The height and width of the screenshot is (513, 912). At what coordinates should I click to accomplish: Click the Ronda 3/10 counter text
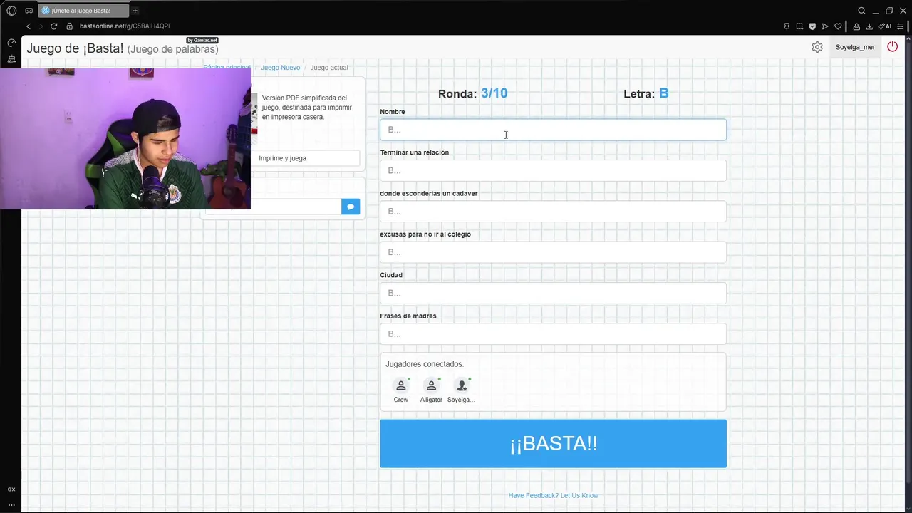(473, 93)
